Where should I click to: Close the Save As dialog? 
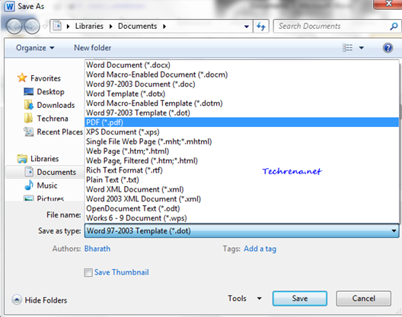[x=388, y=4]
